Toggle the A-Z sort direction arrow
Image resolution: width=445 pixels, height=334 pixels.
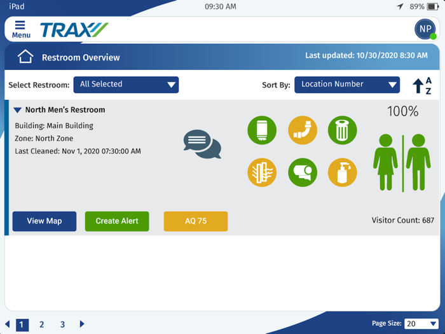pyautogui.click(x=422, y=85)
